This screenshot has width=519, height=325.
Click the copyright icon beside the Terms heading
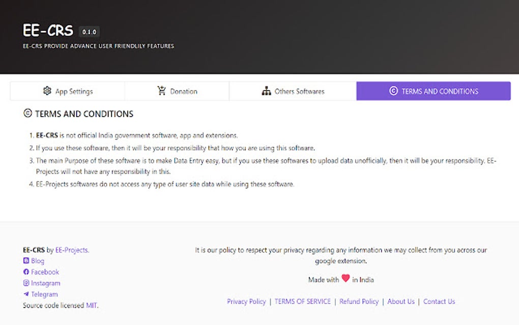[27, 113]
